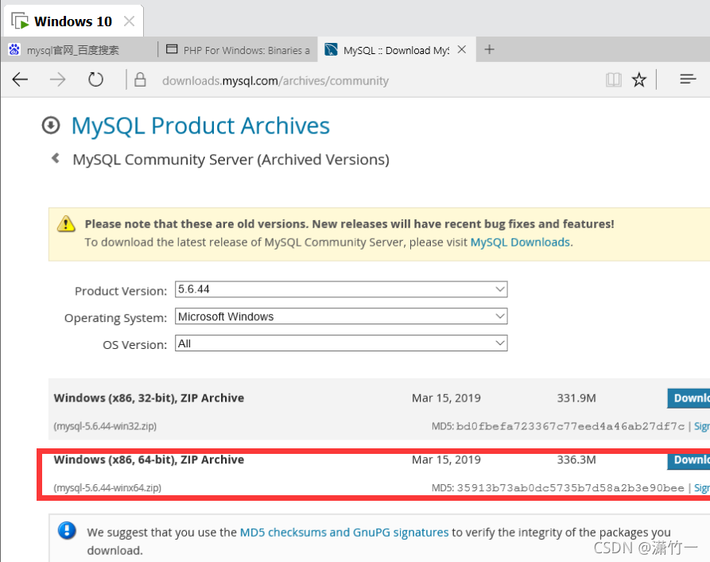Click the padlock security icon
710x562 pixels.
point(141,79)
